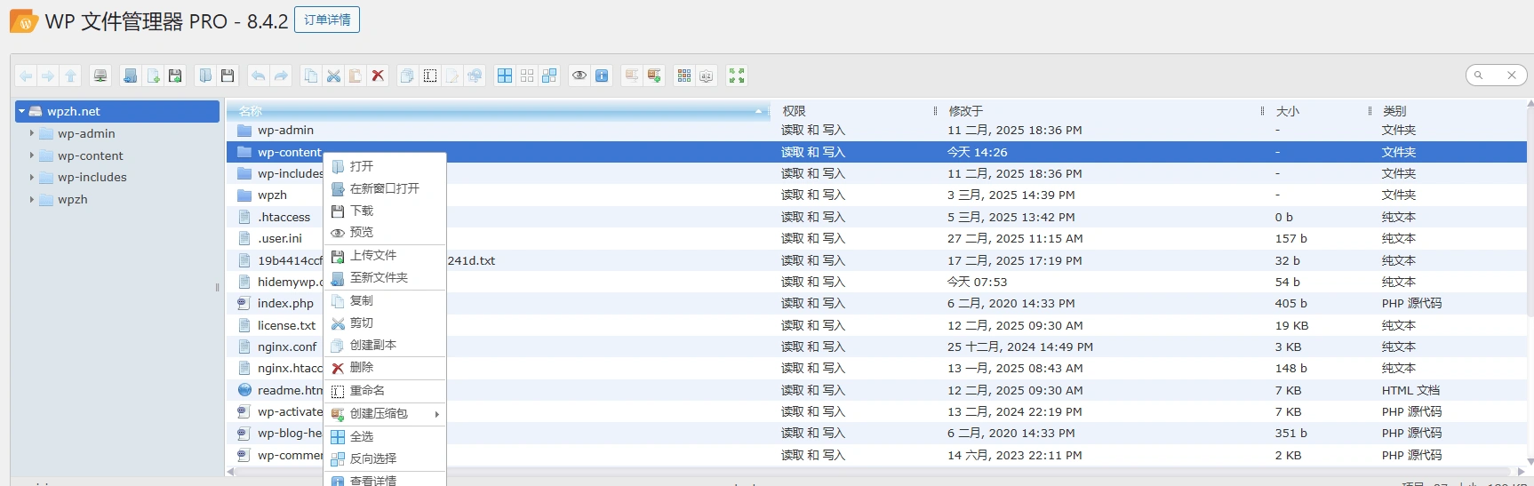The image size is (1534, 486).
Task: Click the duplicate toolbar icon
Action: coord(407,76)
